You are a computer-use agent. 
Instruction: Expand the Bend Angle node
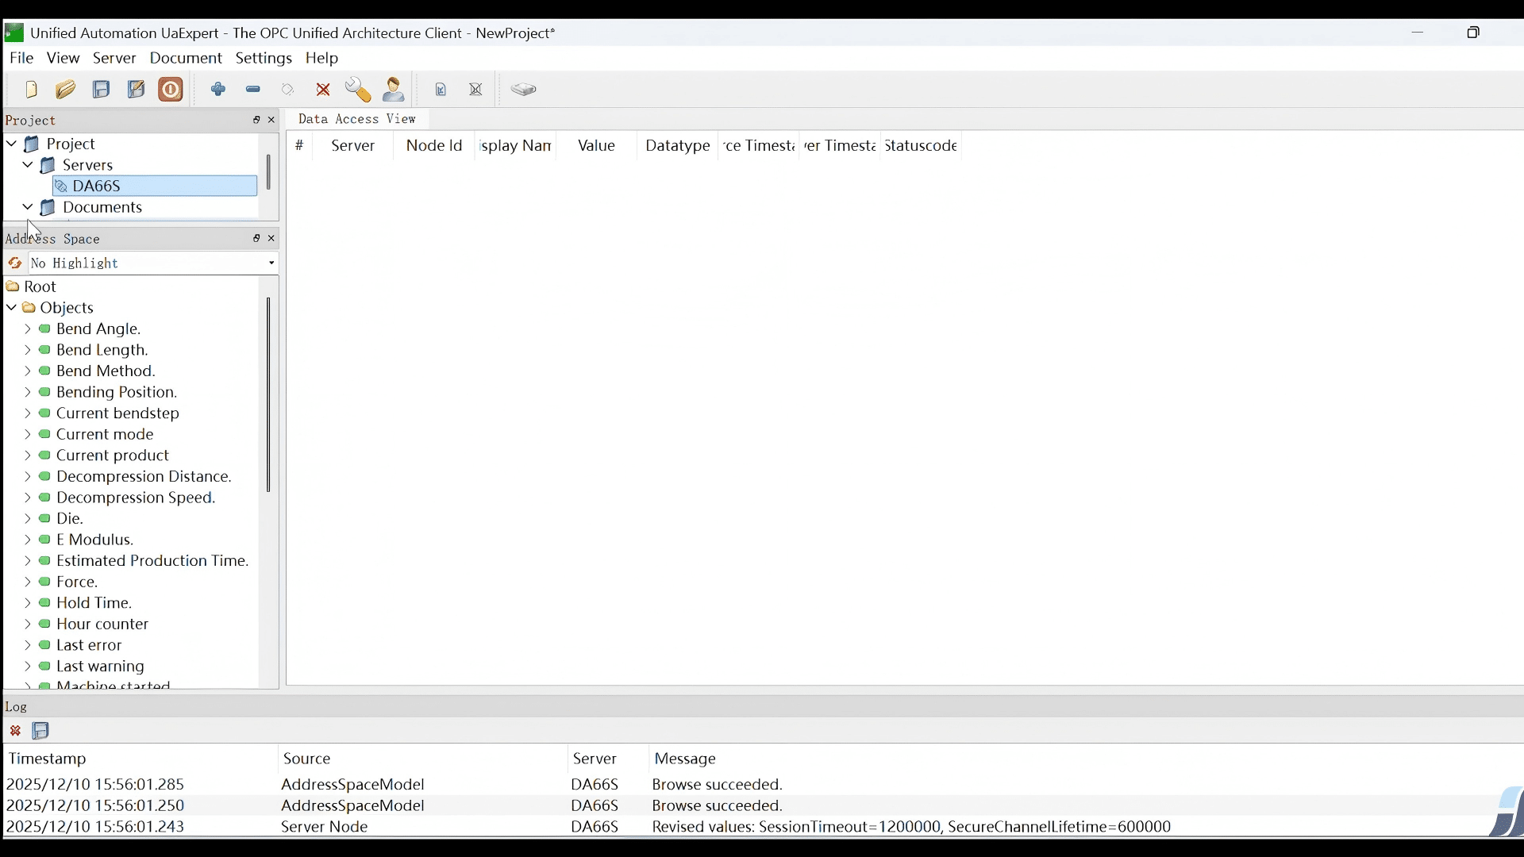(28, 329)
